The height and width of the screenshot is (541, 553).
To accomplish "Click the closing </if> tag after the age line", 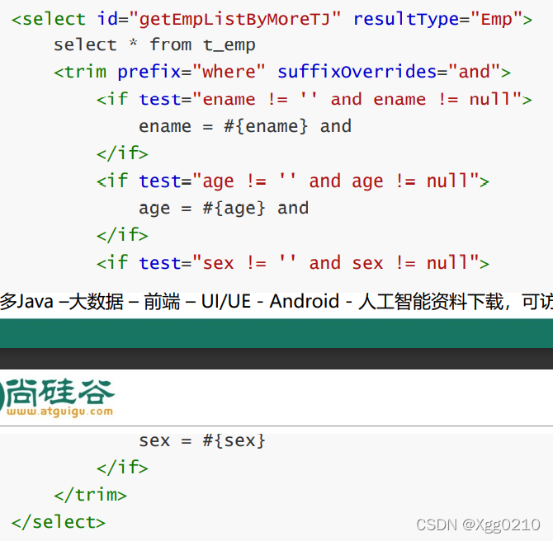I will coord(122,235).
